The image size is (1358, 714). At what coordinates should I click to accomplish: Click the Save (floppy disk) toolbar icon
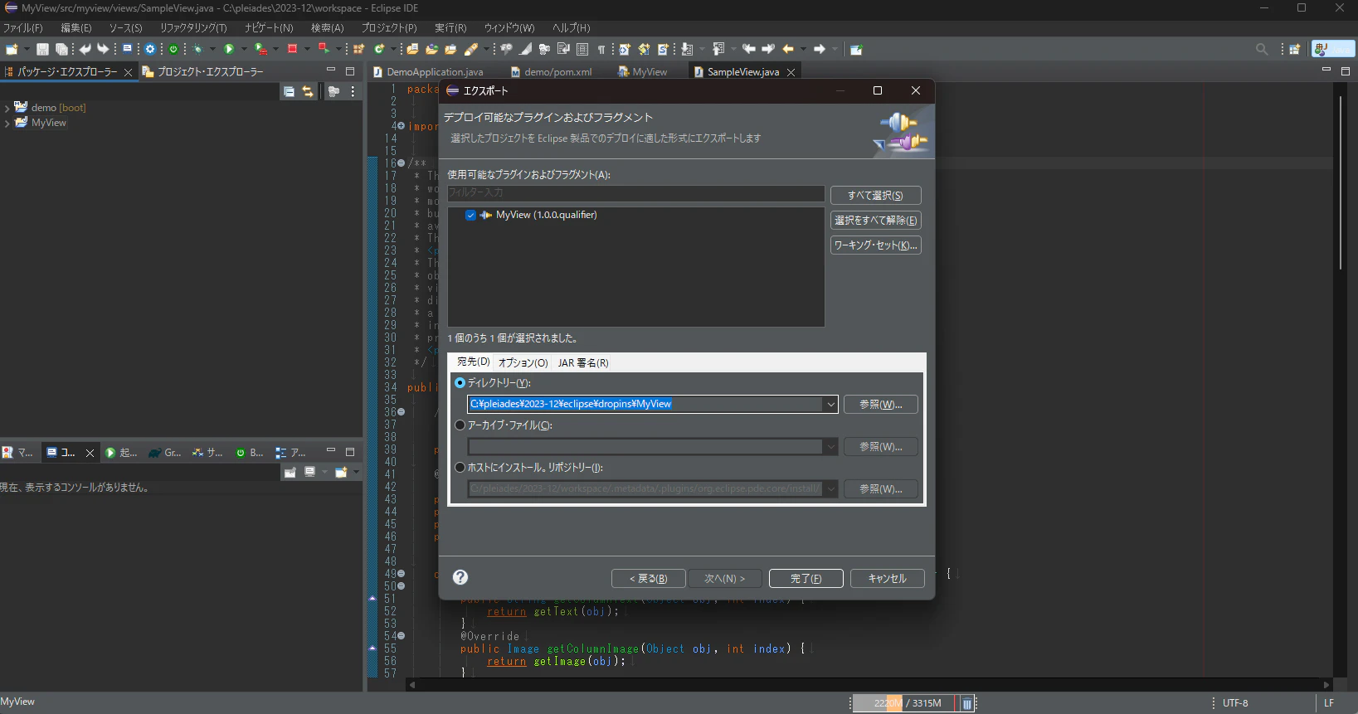coord(42,50)
